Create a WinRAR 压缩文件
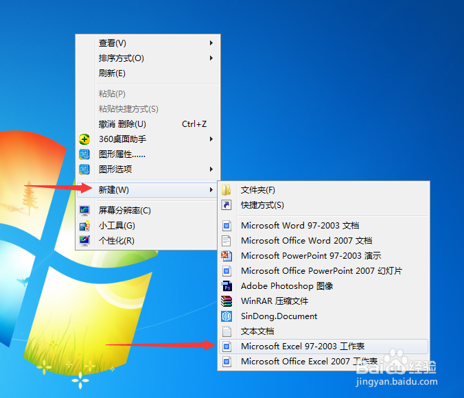The width and height of the screenshot is (464, 398). pyautogui.click(x=323, y=301)
